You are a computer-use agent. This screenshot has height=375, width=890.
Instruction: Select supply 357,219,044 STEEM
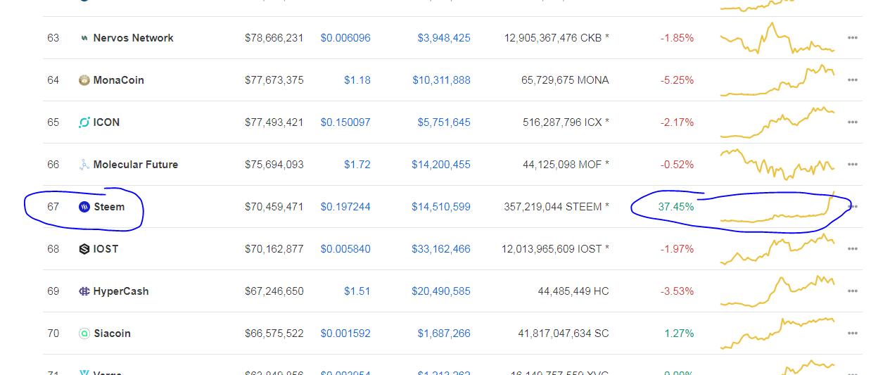(557, 207)
